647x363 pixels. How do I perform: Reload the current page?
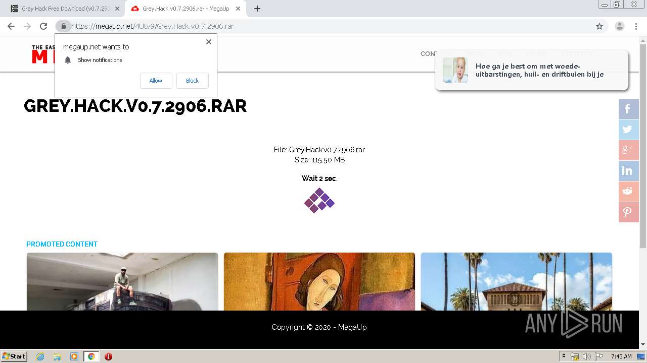[x=43, y=26]
